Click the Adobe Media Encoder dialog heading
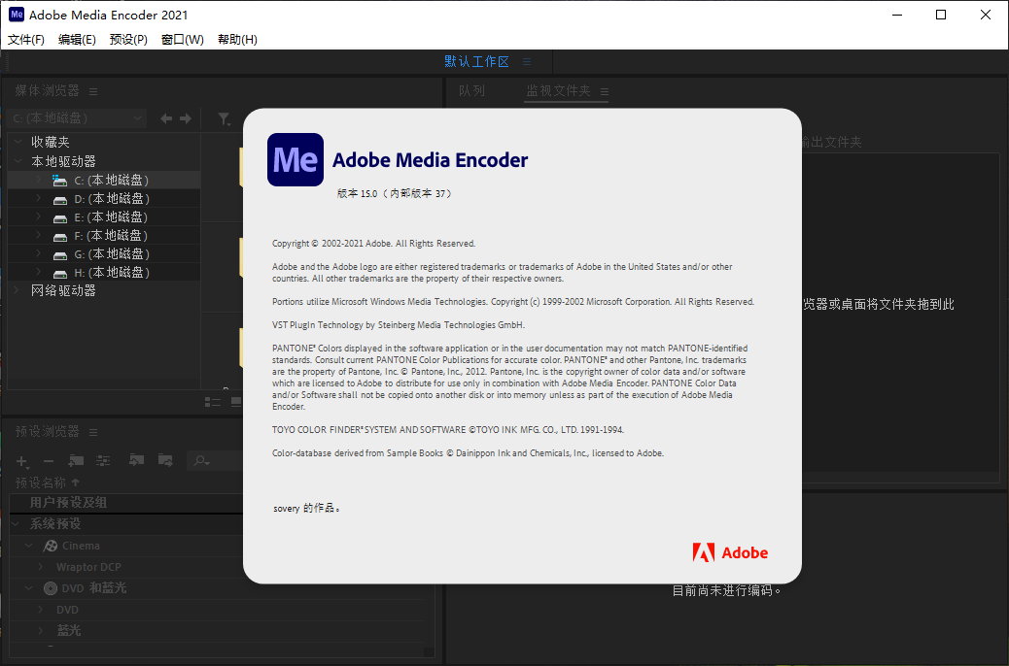Screen dimensions: 1009x666 pos(430,160)
